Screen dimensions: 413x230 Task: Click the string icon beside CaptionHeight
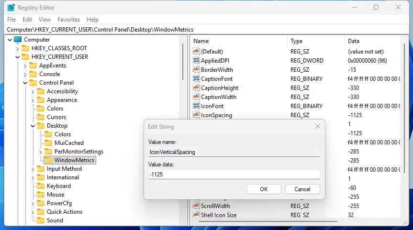tap(196, 88)
